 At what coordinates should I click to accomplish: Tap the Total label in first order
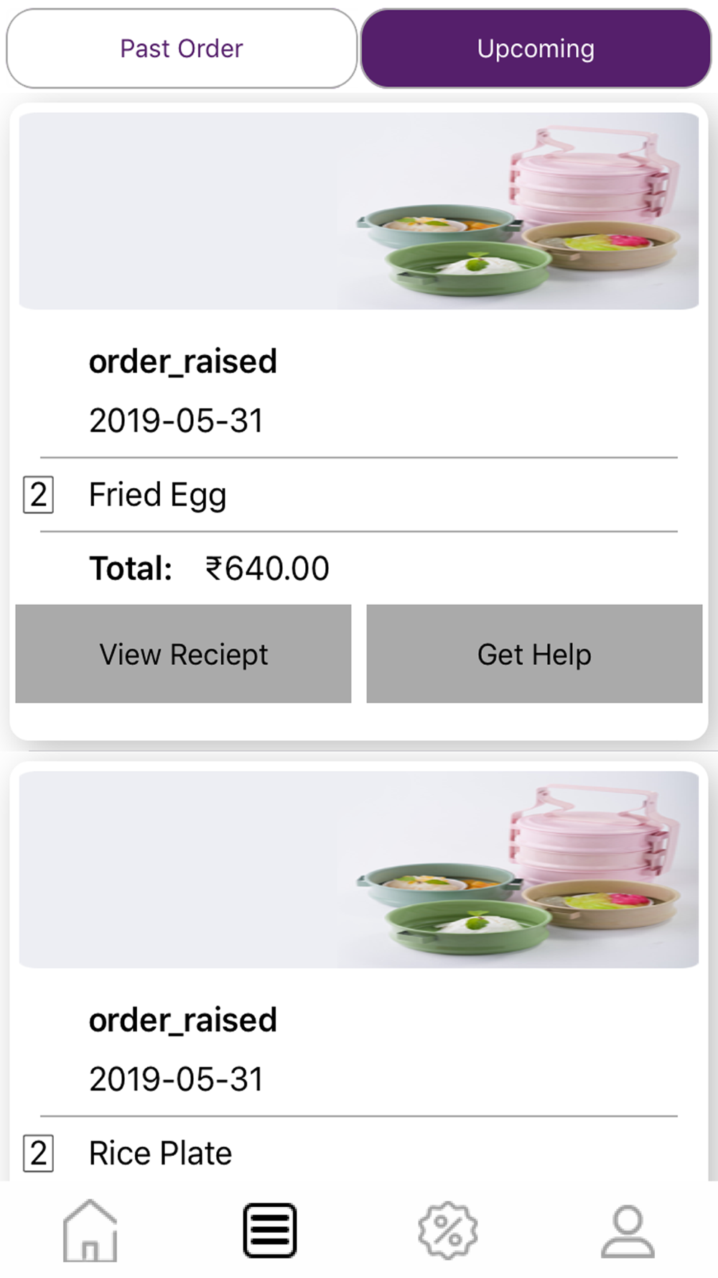[131, 569]
